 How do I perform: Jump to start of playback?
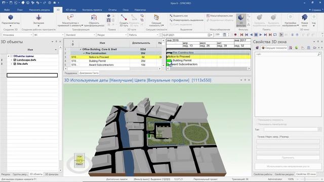point(241,35)
